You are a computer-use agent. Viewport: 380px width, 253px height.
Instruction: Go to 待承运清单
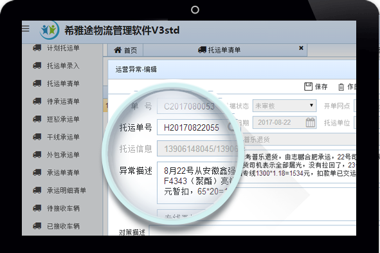(63, 102)
